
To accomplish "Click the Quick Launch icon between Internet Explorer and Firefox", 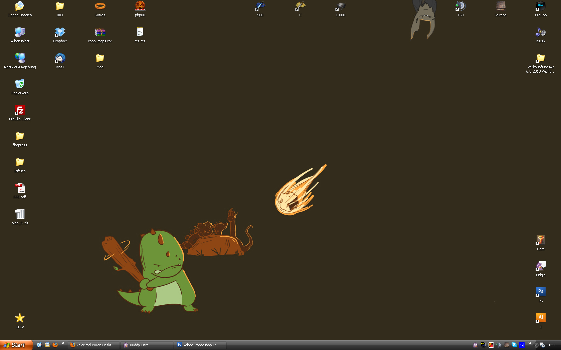I will (x=47, y=345).
